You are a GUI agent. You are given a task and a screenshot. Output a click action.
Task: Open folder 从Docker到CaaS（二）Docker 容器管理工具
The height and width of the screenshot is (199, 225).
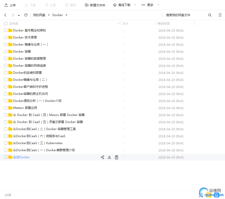44,129
